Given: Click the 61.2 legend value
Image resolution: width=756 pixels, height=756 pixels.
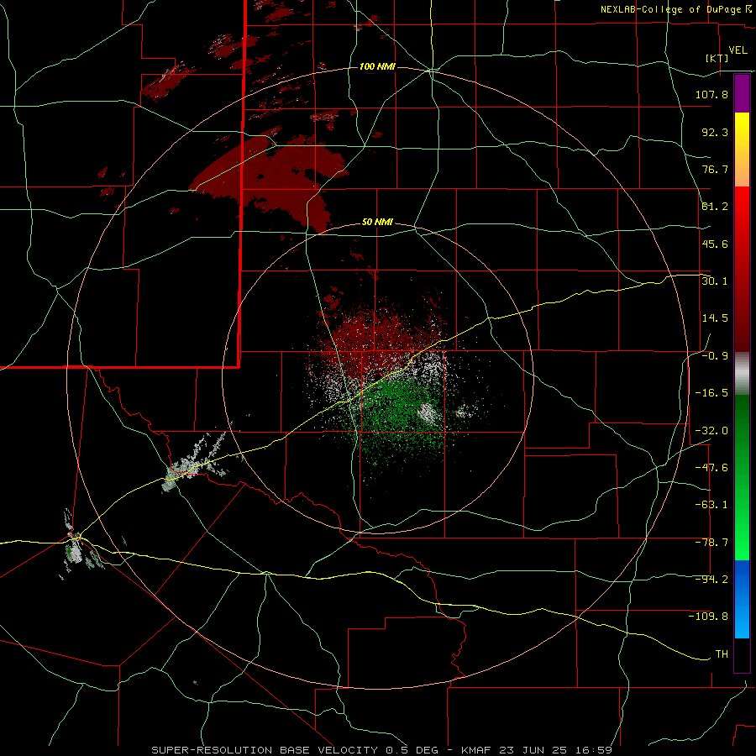Looking at the screenshot, I should pyautogui.click(x=715, y=207).
